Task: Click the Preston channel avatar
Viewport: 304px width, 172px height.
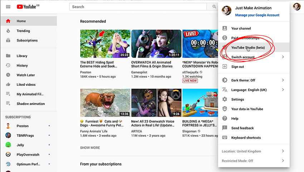Action: click(x=8, y=126)
